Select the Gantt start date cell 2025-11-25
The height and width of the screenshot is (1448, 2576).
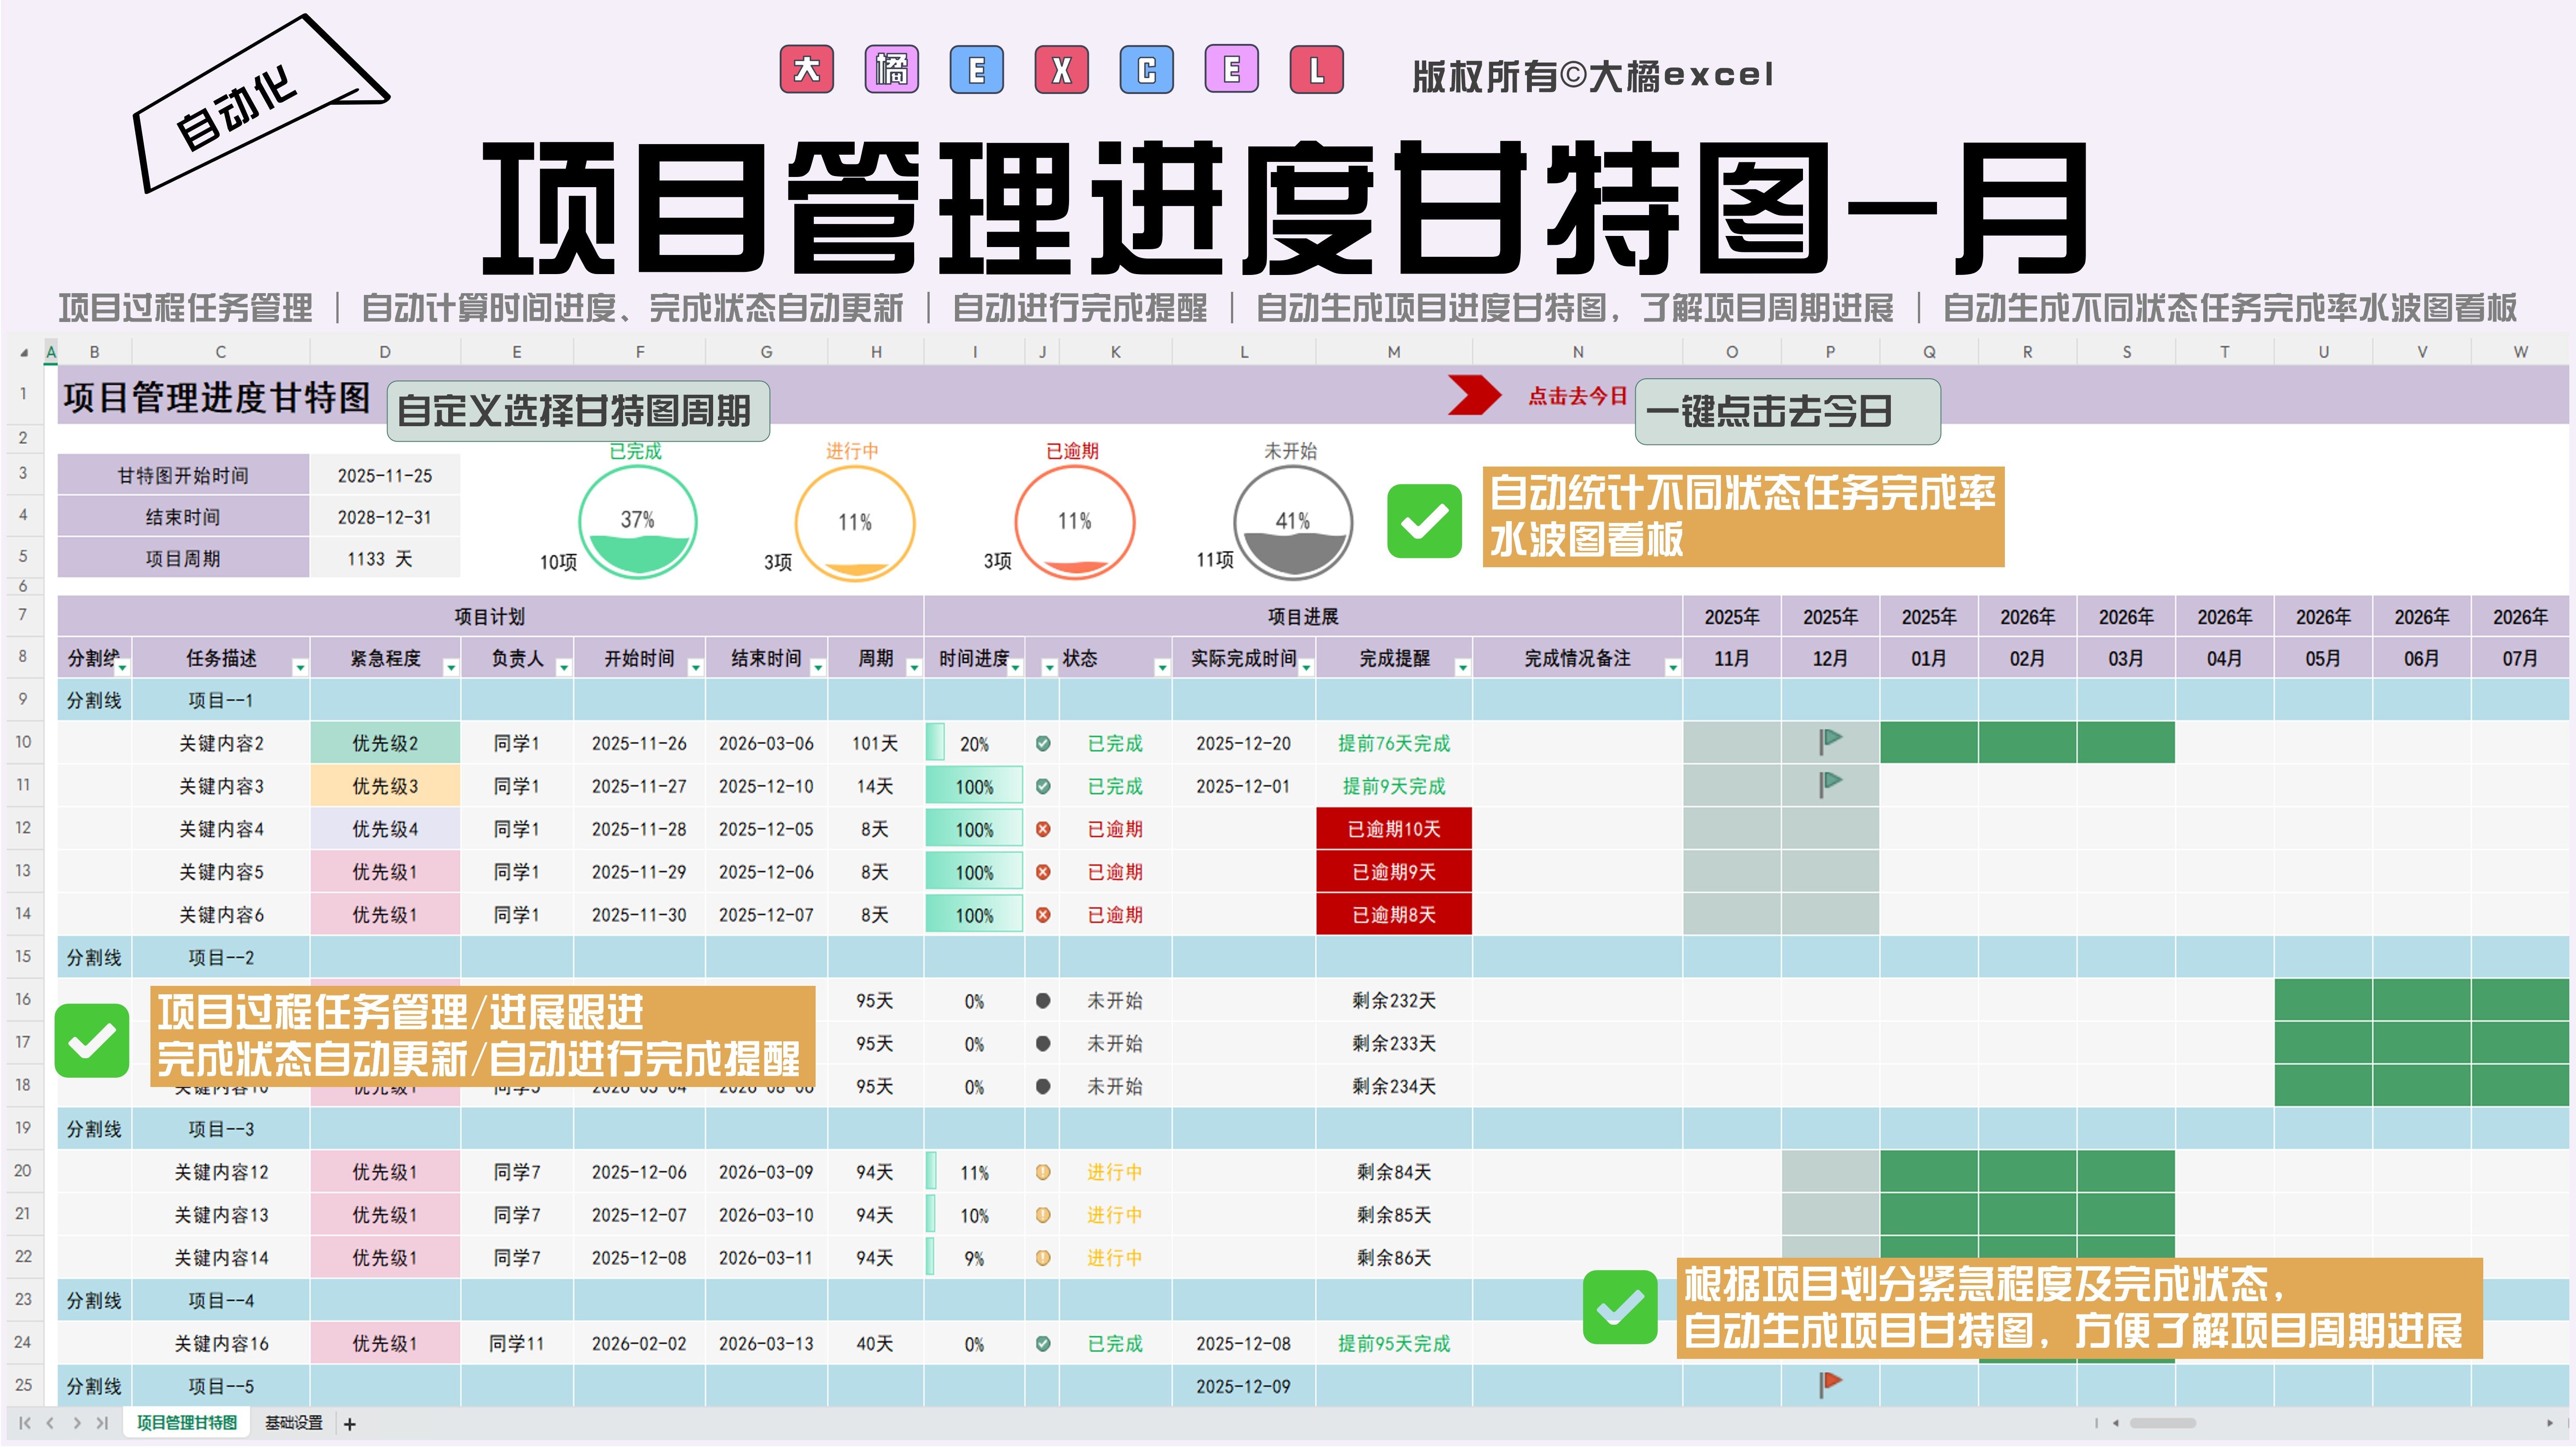pos(385,476)
